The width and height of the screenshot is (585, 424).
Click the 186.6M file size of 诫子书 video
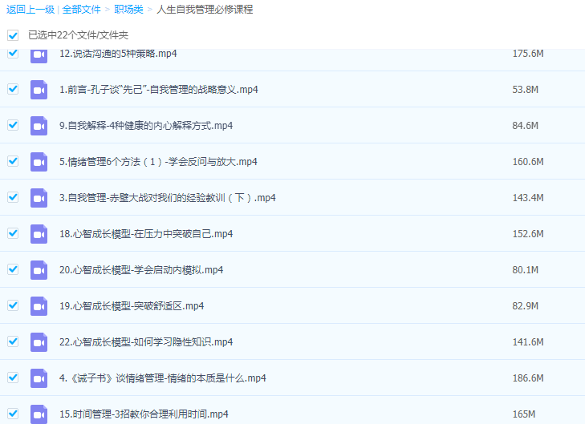tap(527, 378)
